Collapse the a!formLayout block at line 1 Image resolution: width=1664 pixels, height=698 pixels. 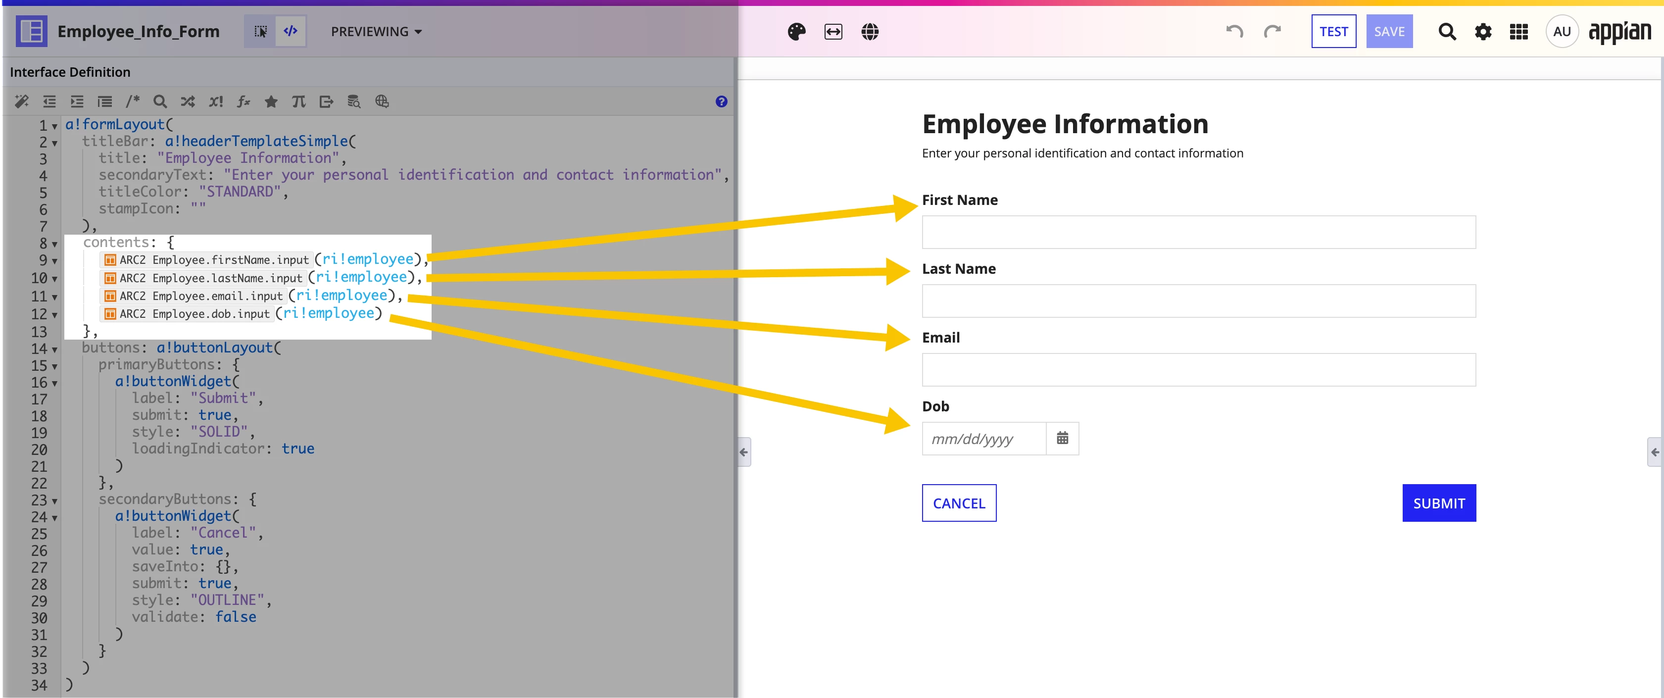coord(55,126)
